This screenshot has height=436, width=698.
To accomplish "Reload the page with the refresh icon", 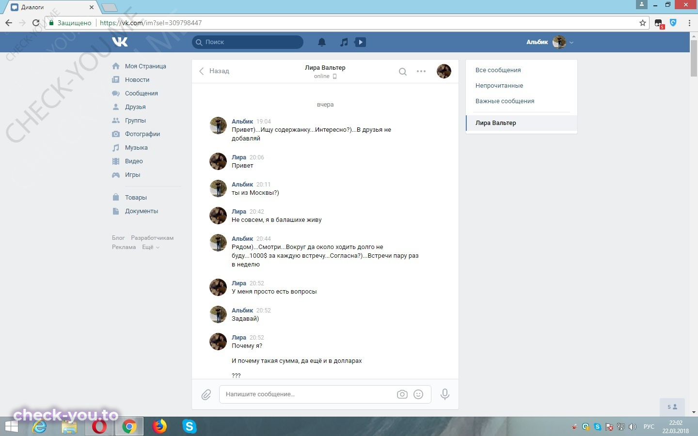I will (36, 23).
